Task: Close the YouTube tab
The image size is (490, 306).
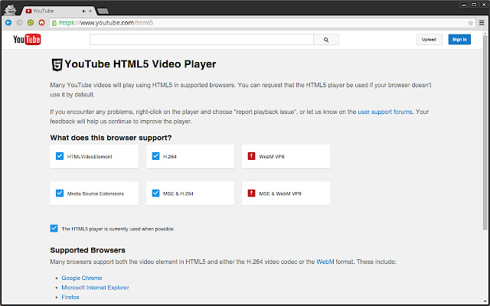Action: click(x=90, y=11)
